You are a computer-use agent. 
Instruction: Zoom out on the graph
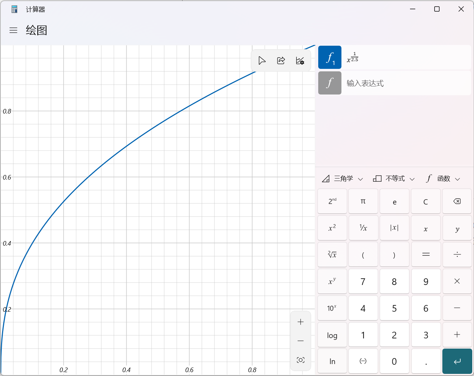[x=301, y=341]
